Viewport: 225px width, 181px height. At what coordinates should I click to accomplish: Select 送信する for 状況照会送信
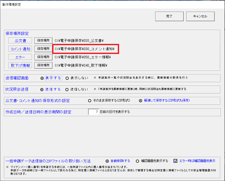point(42,89)
